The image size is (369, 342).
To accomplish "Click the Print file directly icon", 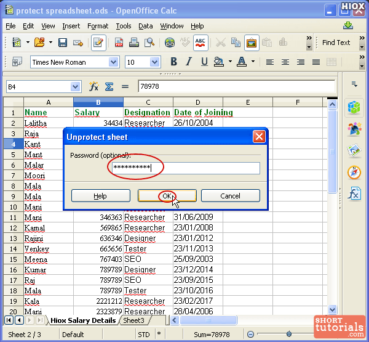I will coord(134,43).
